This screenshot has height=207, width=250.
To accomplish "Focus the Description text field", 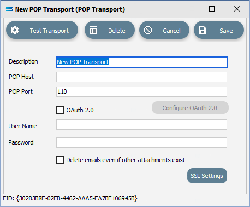I will pyautogui.click(x=141, y=62).
